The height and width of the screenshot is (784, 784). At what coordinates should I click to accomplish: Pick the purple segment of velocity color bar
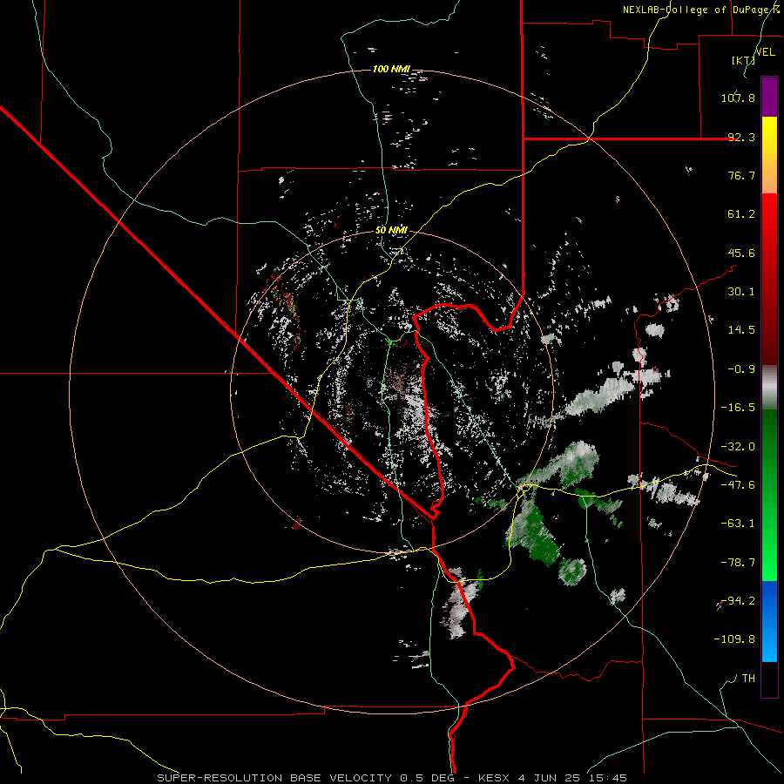point(769,97)
